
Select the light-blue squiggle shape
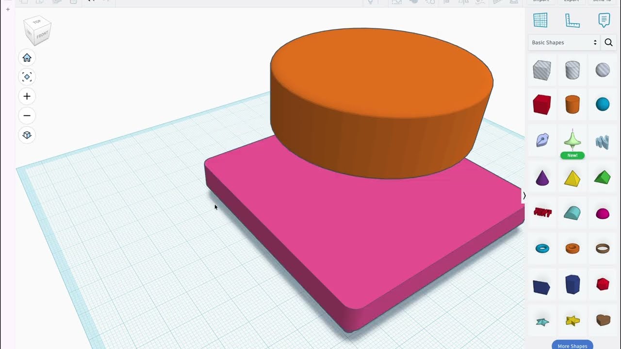[603, 142]
